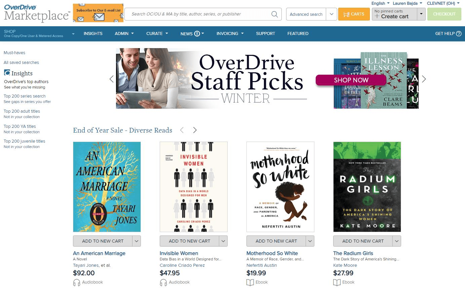Open the Motherhood So White title link

(272, 253)
